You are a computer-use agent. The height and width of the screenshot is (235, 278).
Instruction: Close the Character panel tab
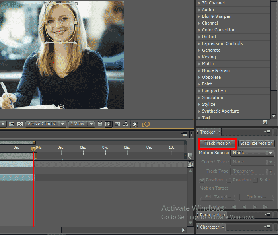pos(223,227)
